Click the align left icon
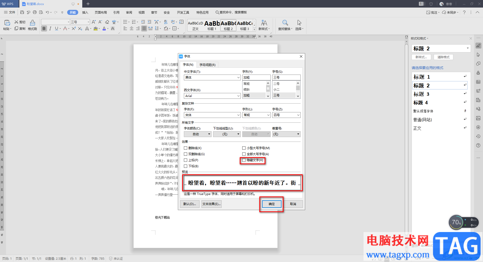Screen dimensions: 483x262 [x=125, y=28]
